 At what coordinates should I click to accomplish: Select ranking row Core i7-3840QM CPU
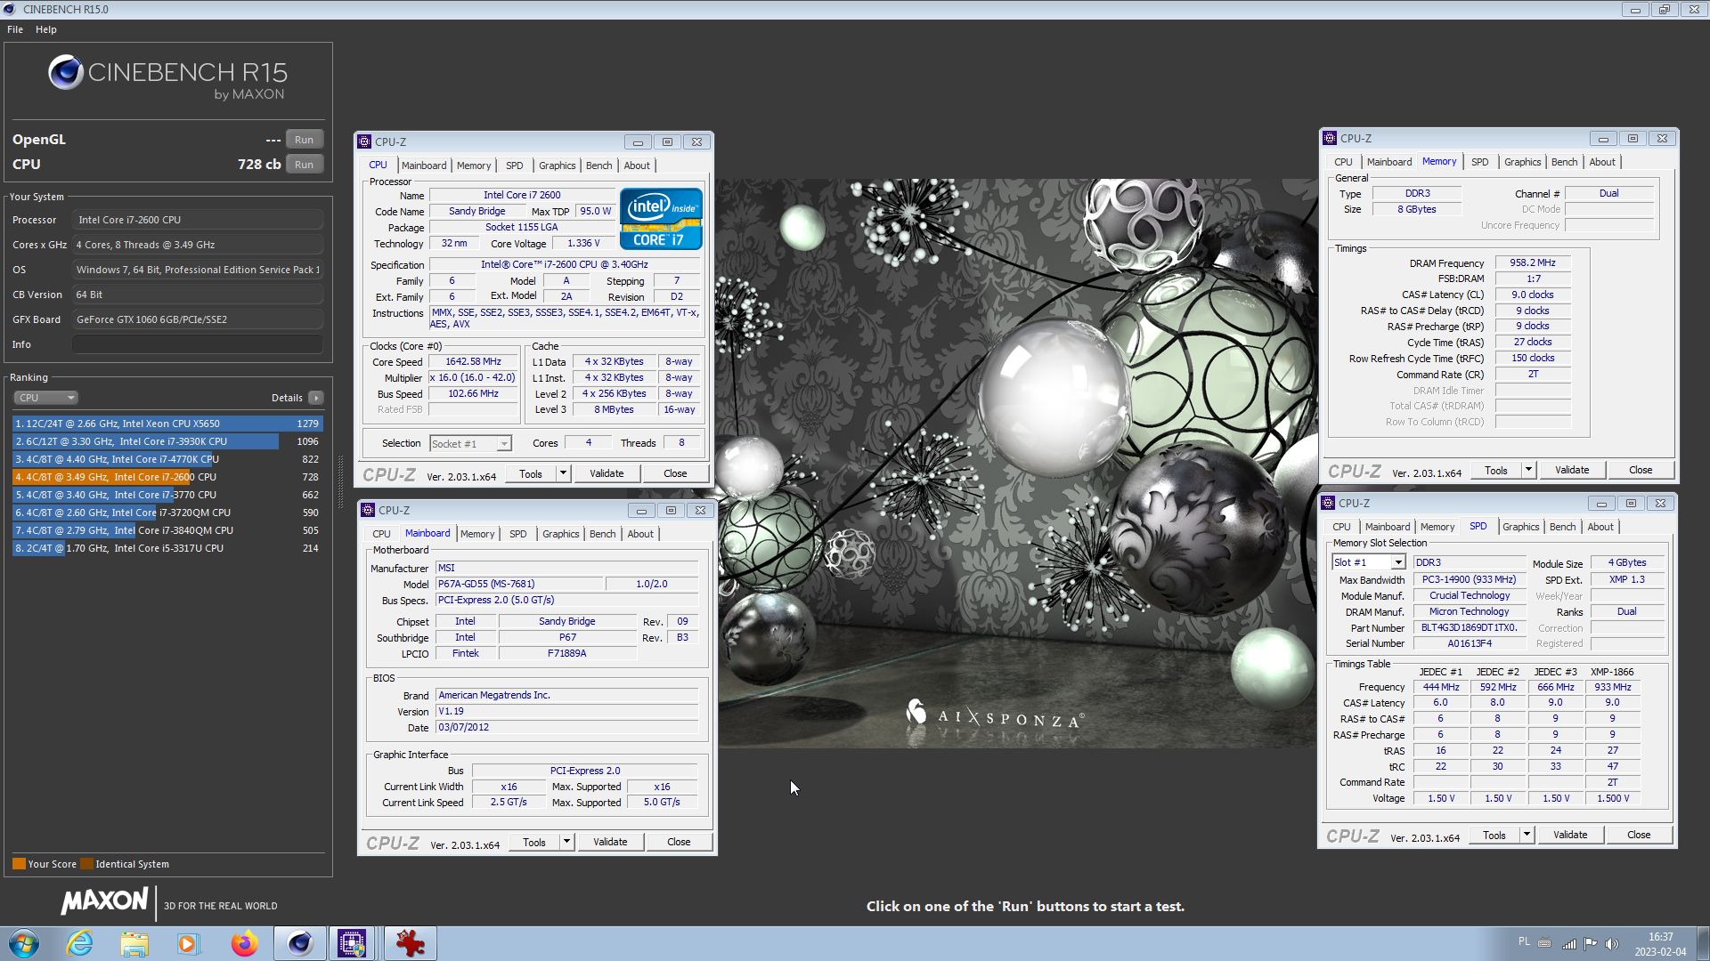click(167, 530)
